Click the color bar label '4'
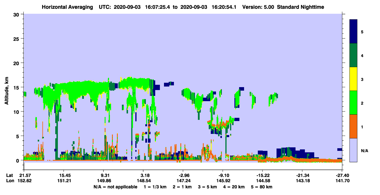 (362, 55)
